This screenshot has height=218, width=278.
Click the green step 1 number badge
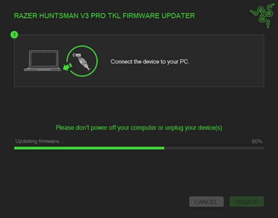(x=14, y=34)
